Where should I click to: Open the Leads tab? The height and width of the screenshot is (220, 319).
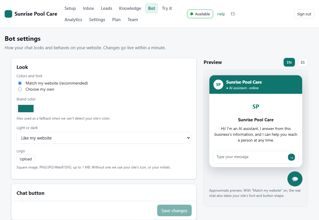[106, 8]
